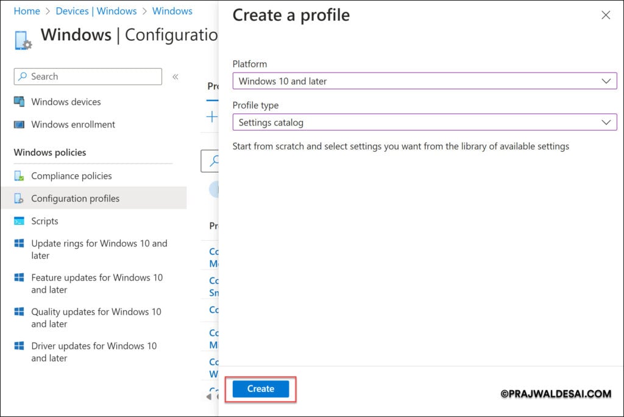Viewport: 624px width, 417px height.
Task: Open the Profile type dropdown
Action: point(425,123)
